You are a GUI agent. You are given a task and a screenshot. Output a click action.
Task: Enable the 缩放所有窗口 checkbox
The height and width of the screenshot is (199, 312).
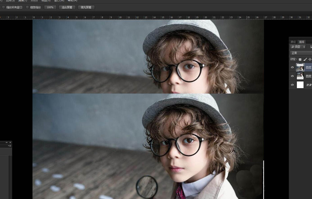tap(3, 7)
